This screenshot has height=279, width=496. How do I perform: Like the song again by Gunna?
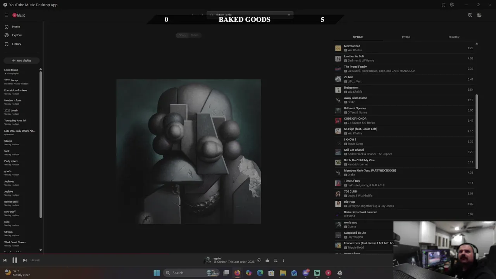point(267,260)
